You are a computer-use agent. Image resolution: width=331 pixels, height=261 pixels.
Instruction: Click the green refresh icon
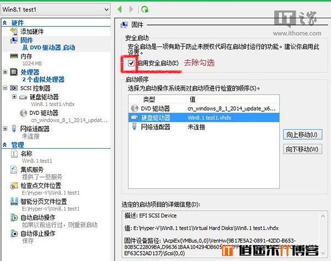pyautogui.click(x=145, y=9)
